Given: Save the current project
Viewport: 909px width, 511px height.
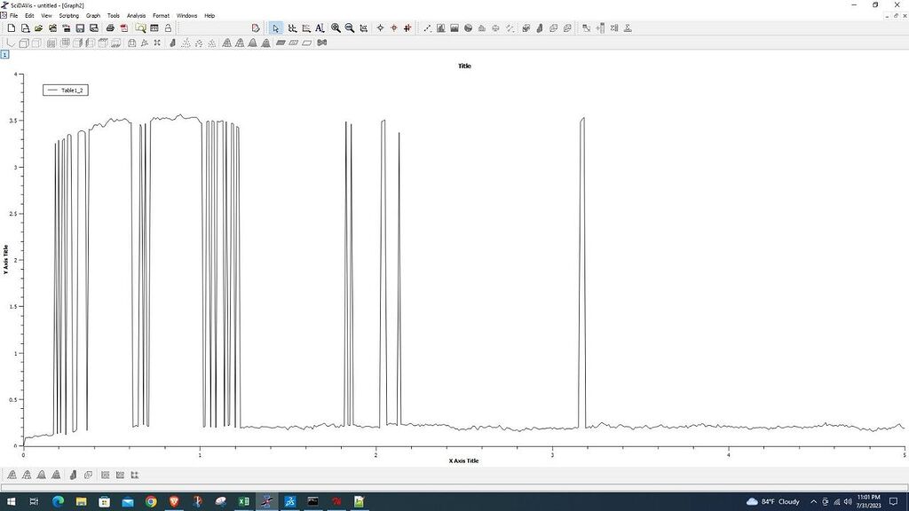Looking at the screenshot, I should point(80,28).
